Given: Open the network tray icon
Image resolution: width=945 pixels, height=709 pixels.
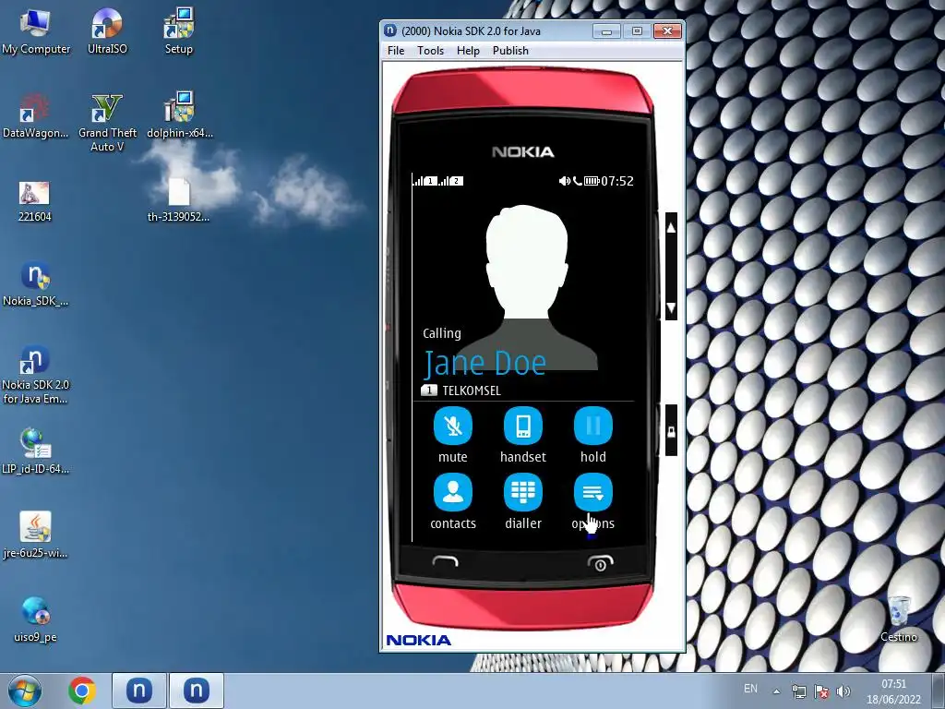Looking at the screenshot, I should tap(799, 691).
